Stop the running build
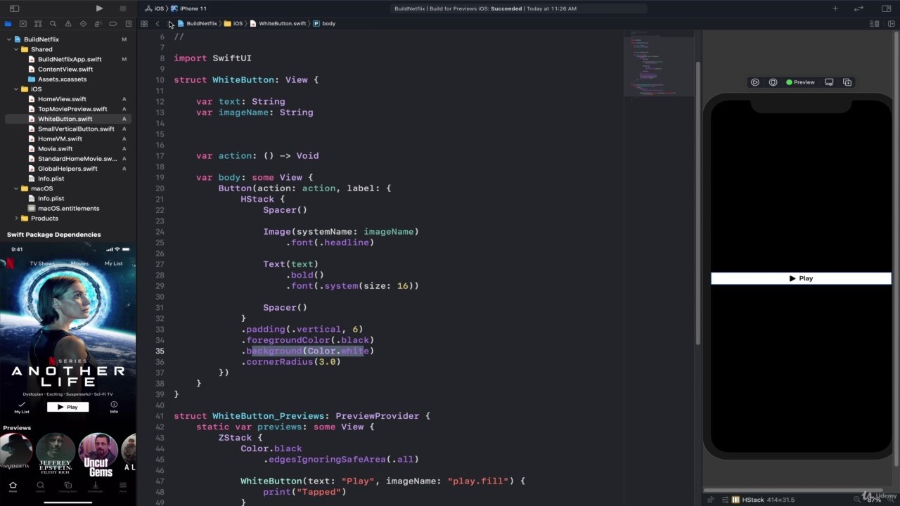 pos(123,8)
